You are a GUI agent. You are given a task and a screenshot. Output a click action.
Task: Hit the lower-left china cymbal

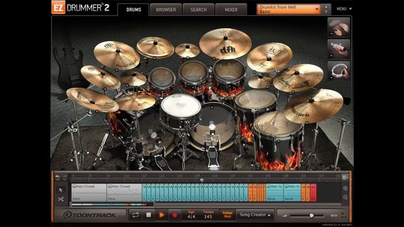(x=92, y=100)
